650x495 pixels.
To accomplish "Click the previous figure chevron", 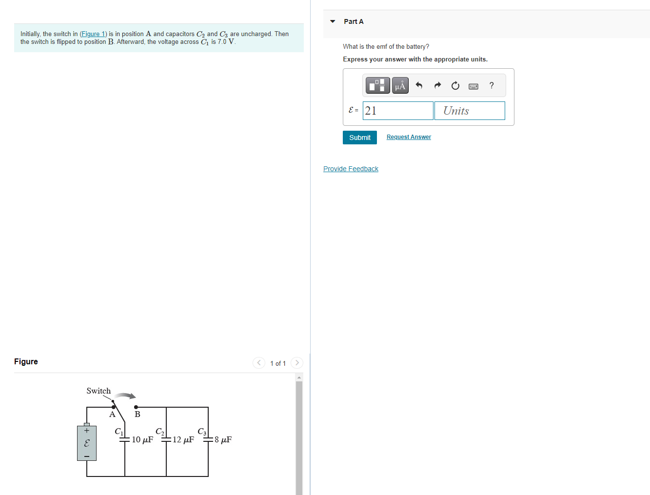I will pyautogui.click(x=258, y=363).
